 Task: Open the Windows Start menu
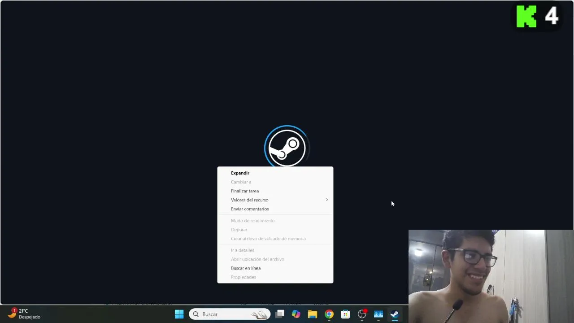tap(179, 314)
